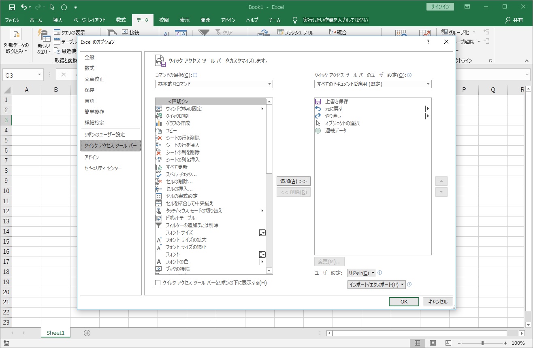Click the zoom out minus button
Viewport: 533px width, 348px height.
click(x=459, y=343)
